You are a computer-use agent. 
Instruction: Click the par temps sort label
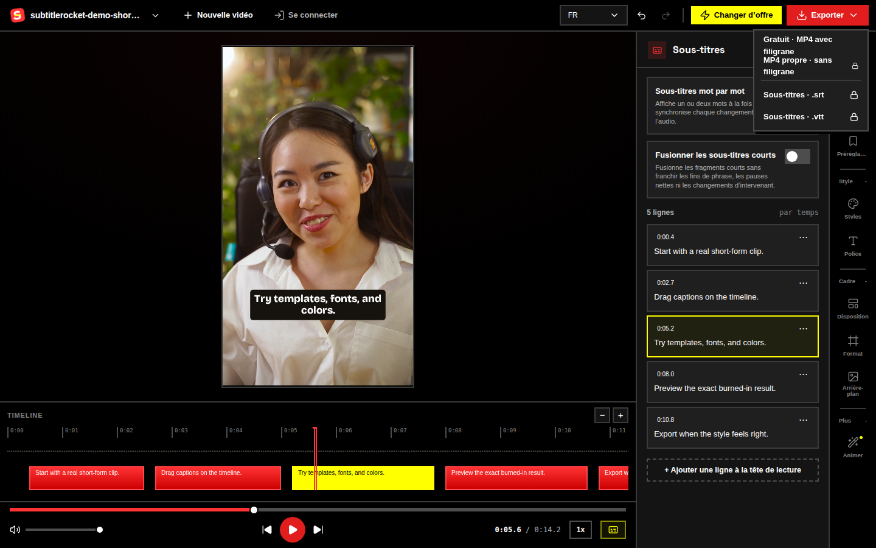(799, 213)
